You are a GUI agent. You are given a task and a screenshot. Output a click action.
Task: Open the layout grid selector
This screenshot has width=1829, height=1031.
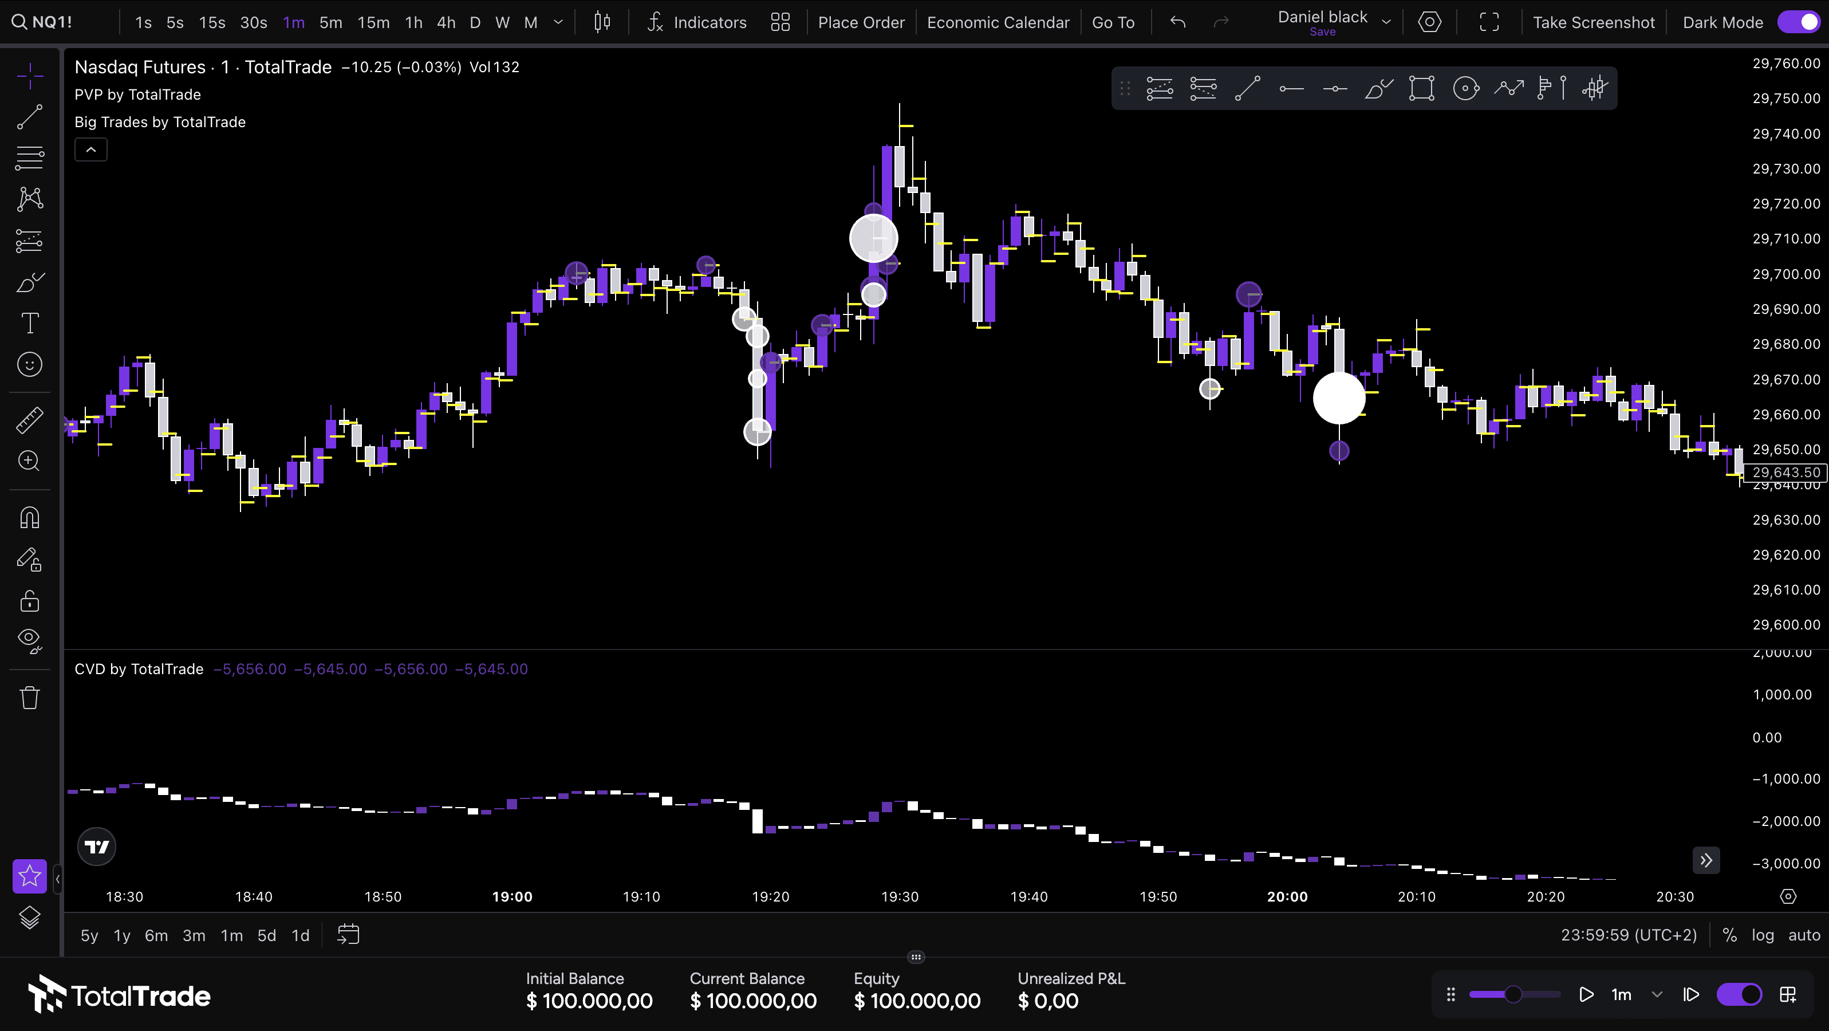point(781,22)
